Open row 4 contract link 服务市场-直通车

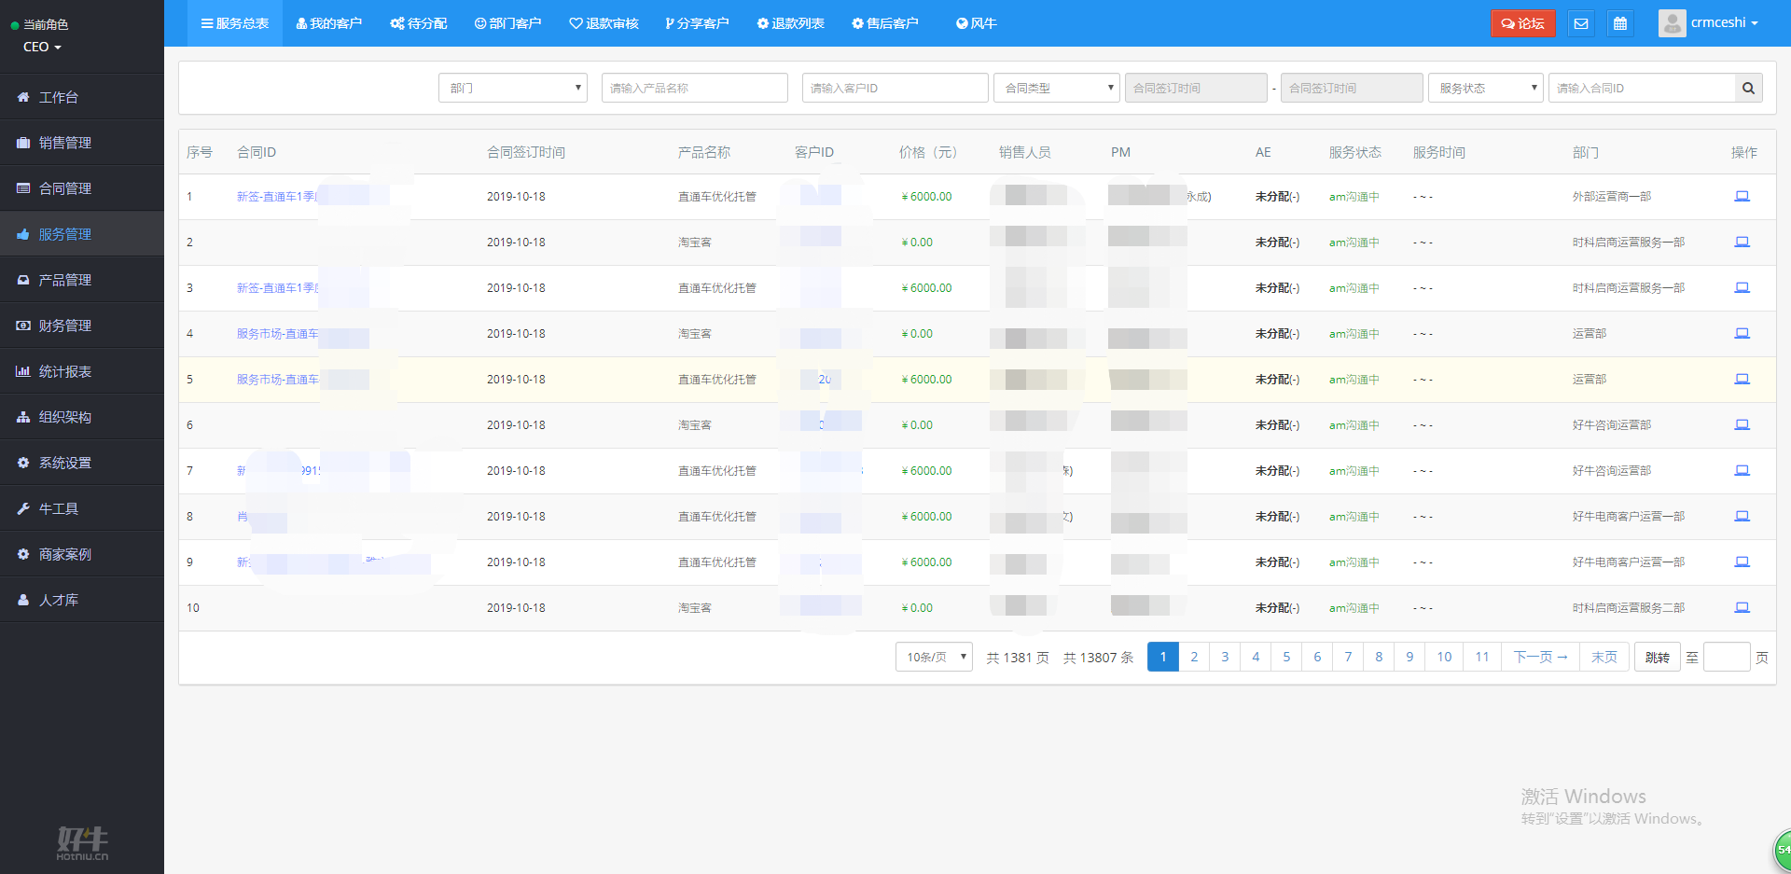[x=277, y=333]
